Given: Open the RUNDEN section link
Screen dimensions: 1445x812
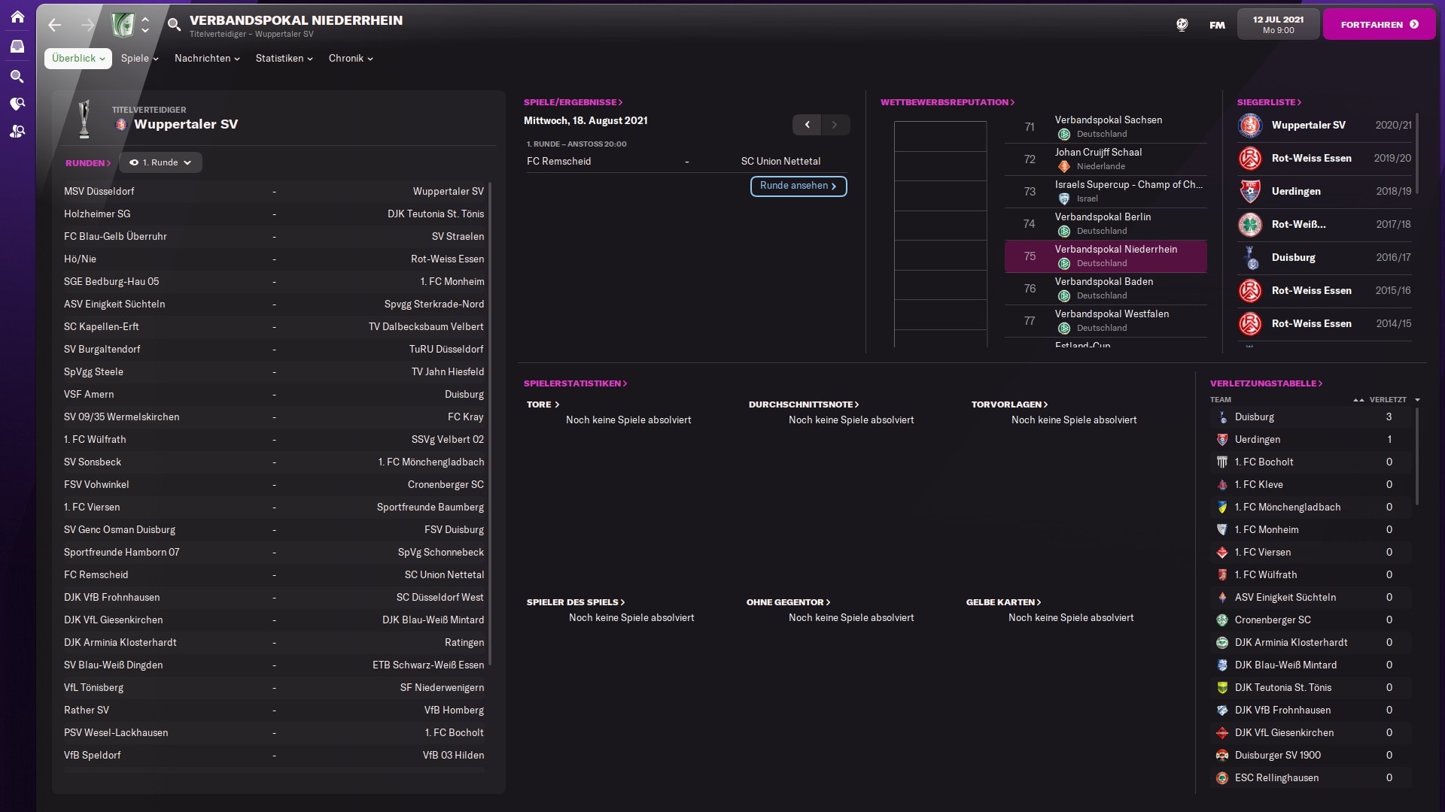Looking at the screenshot, I should tap(88, 163).
